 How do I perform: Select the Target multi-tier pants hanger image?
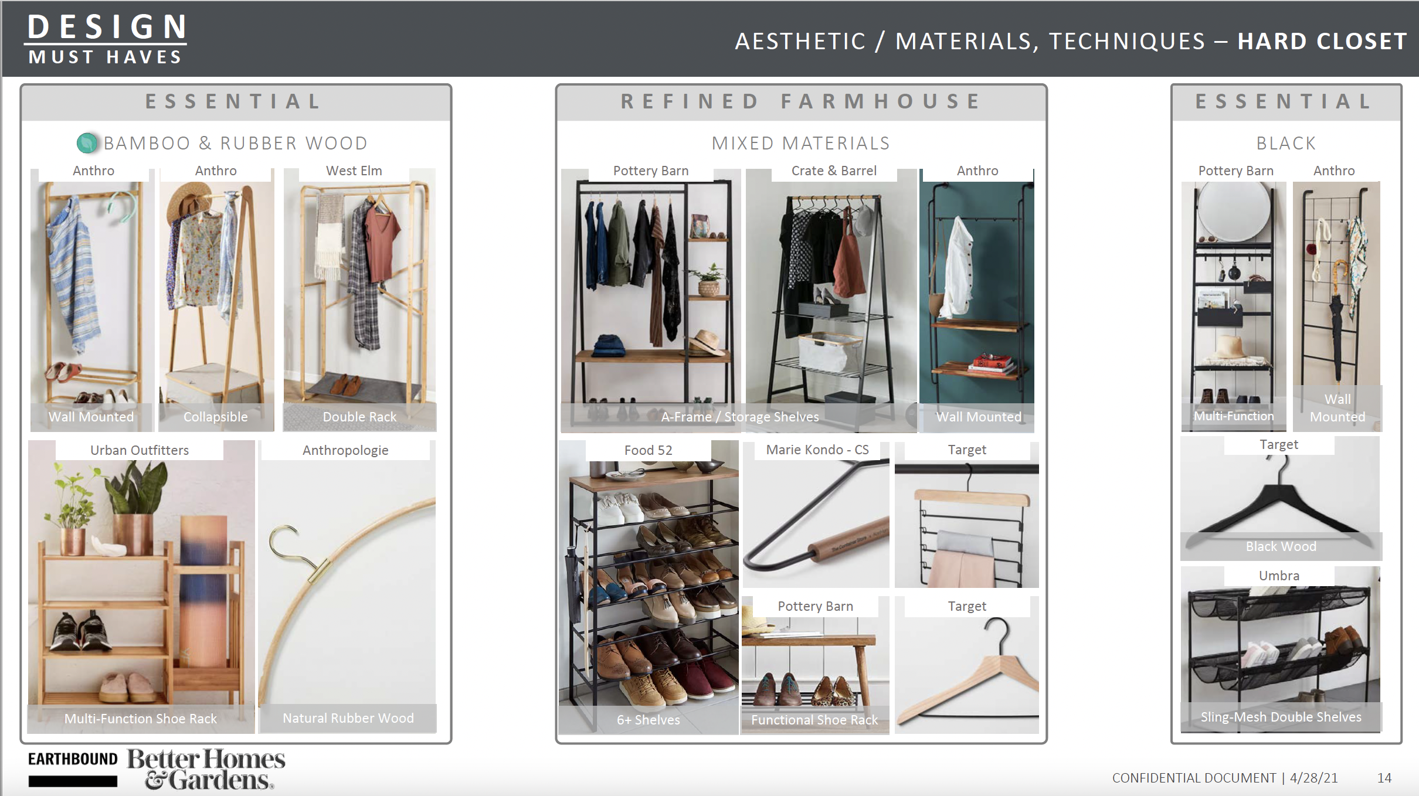click(x=967, y=515)
